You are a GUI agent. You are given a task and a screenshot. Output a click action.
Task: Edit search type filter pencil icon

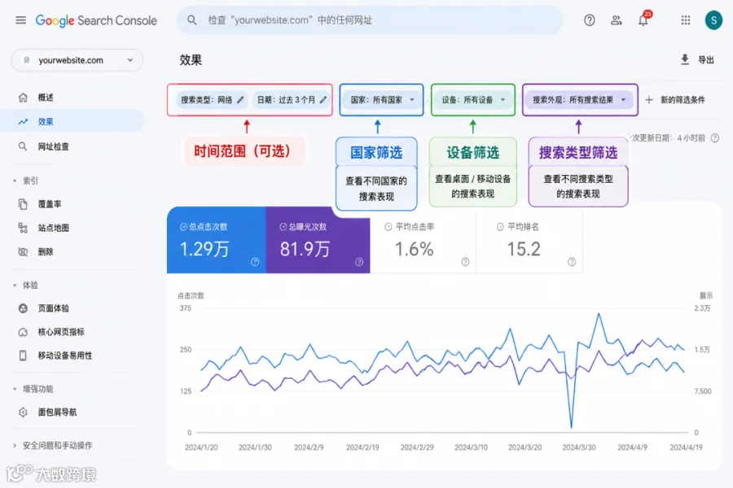point(240,99)
